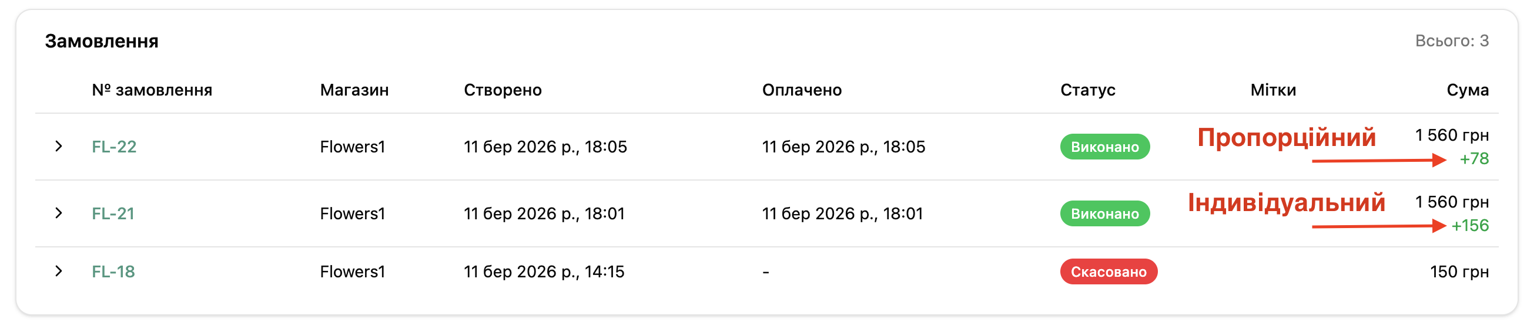Click the Створено column header
Screen dimensions: 1527x326
click(502, 90)
